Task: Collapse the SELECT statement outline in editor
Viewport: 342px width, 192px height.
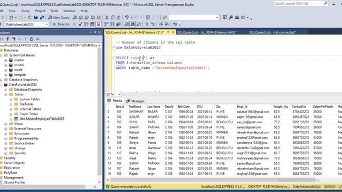Action: [x=114, y=58]
